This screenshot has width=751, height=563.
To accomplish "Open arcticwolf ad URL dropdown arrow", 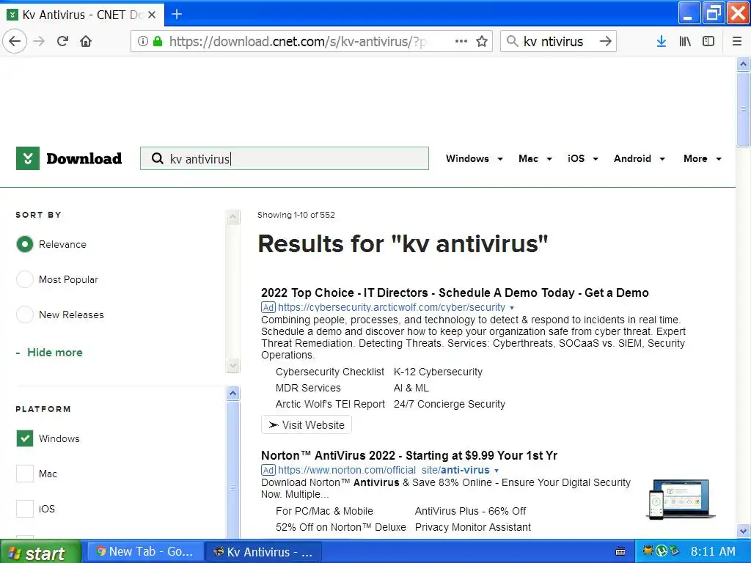I will (x=512, y=308).
